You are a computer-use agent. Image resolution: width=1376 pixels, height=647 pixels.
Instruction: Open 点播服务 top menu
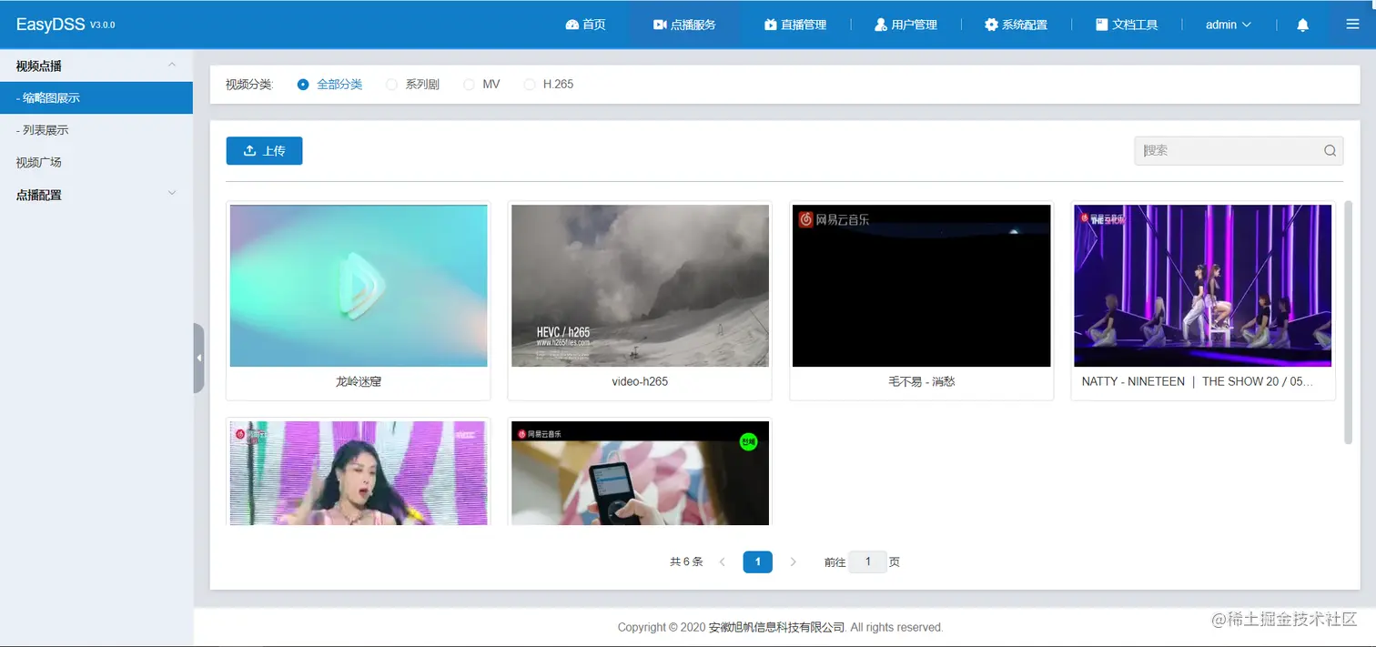click(684, 25)
